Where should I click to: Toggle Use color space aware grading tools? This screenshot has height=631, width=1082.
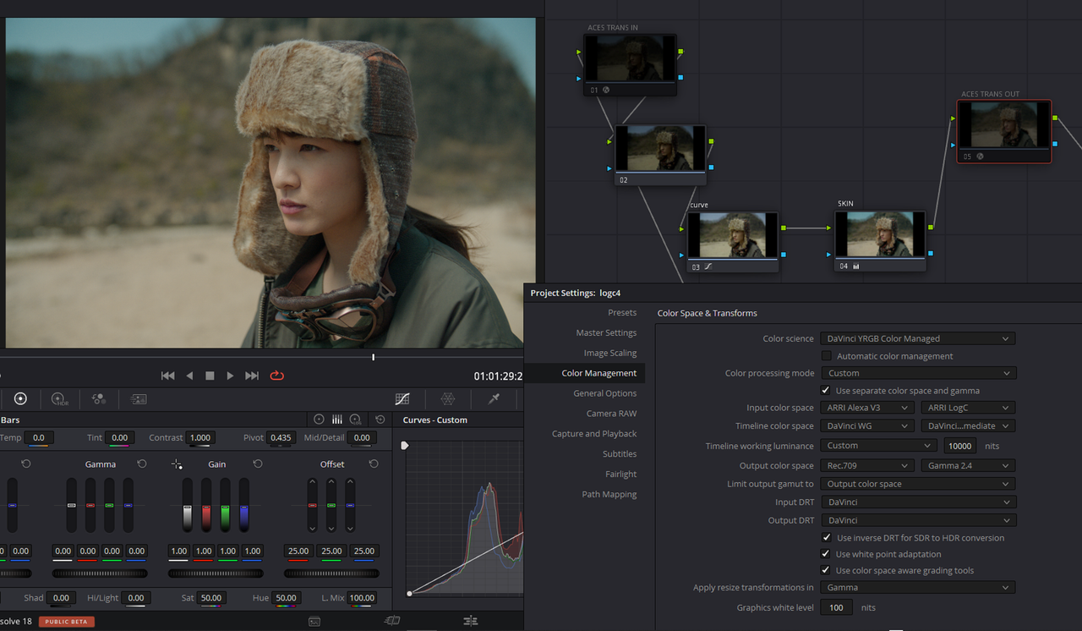point(826,570)
